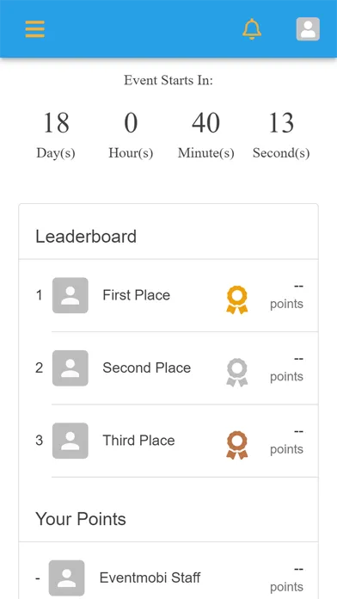This screenshot has height=599, width=337.
Task: Select Third Place avatar placeholder
Action: tap(70, 441)
